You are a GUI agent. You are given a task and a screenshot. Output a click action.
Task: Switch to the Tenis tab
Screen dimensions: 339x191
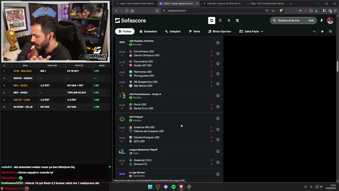(x=194, y=31)
